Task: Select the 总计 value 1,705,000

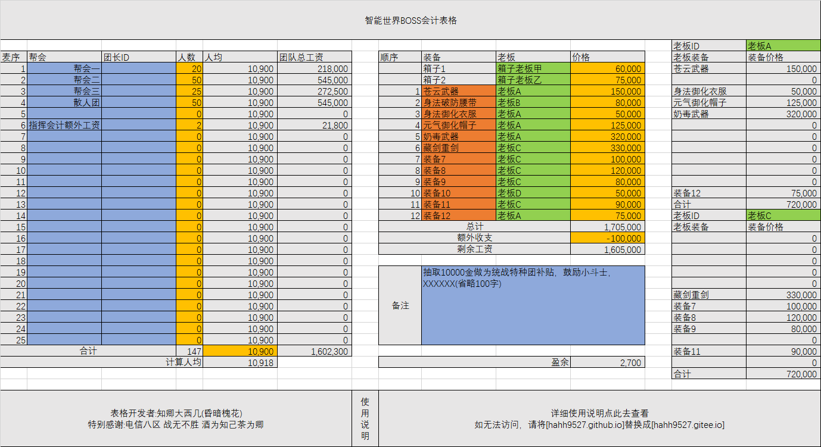Action: point(607,227)
